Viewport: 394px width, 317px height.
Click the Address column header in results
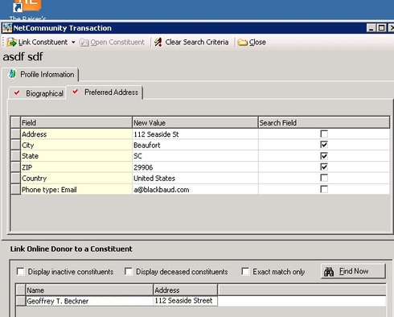pos(186,290)
